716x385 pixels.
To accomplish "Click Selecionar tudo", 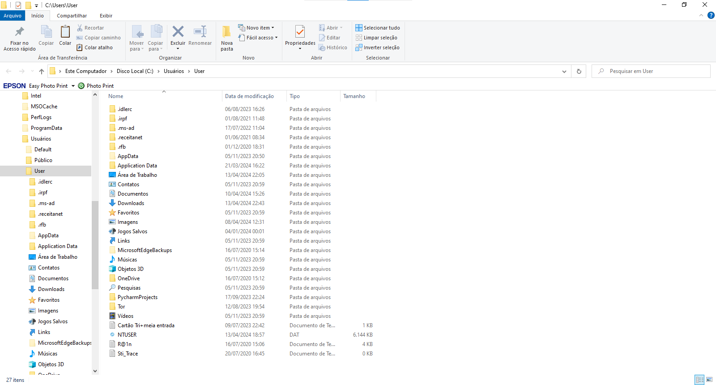I will (x=378, y=28).
